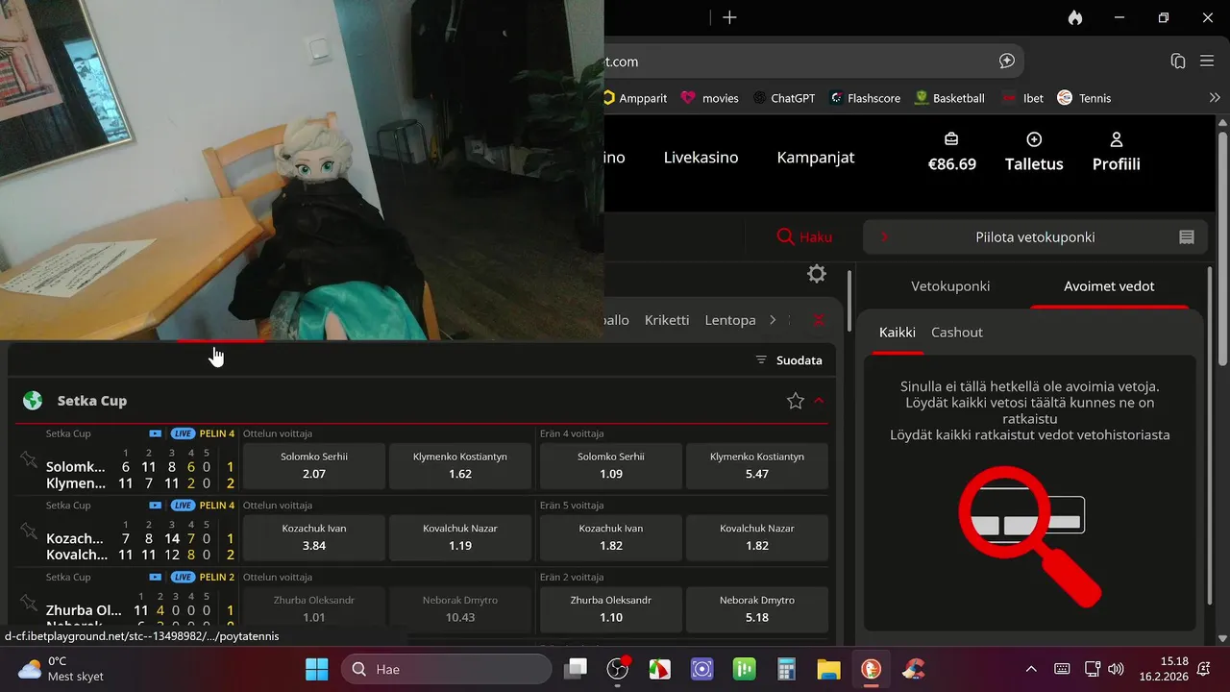Collapse the sports bar red chevrons
1230x692 pixels.
[x=819, y=320]
